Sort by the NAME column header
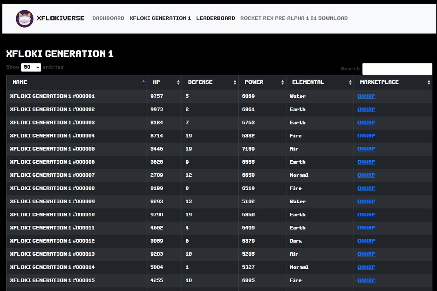This screenshot has width=437, height=291. (77, 82)
